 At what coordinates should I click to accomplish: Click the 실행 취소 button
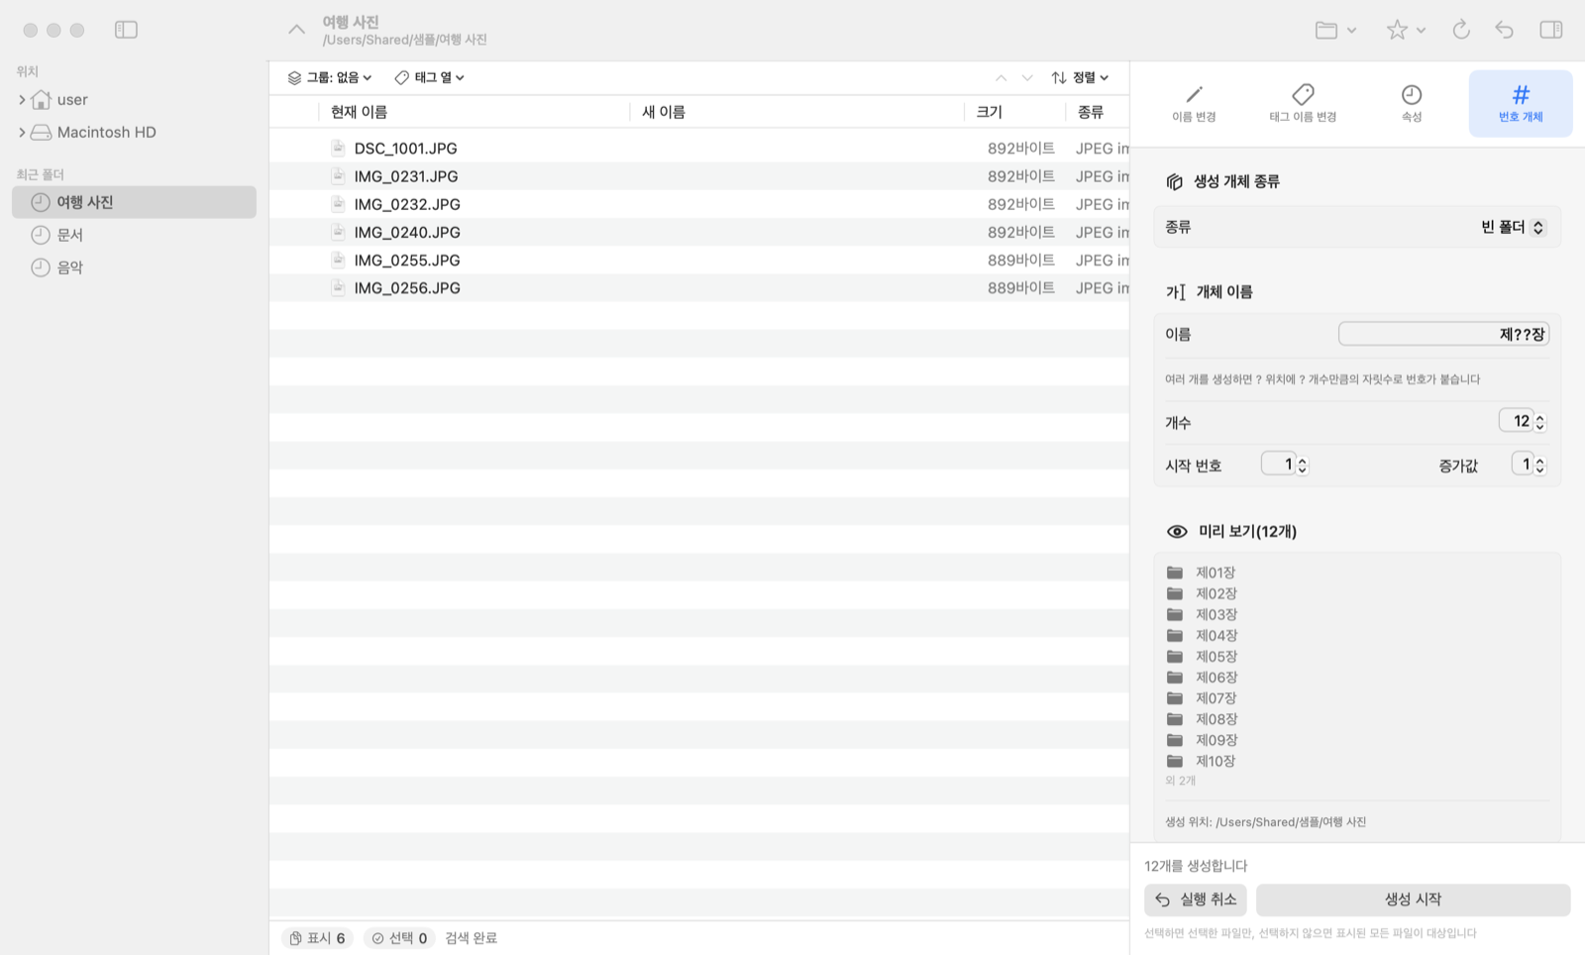1195,900
